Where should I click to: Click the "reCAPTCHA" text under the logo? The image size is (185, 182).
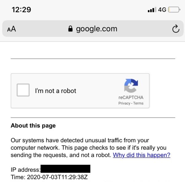(x=131, y=98)
